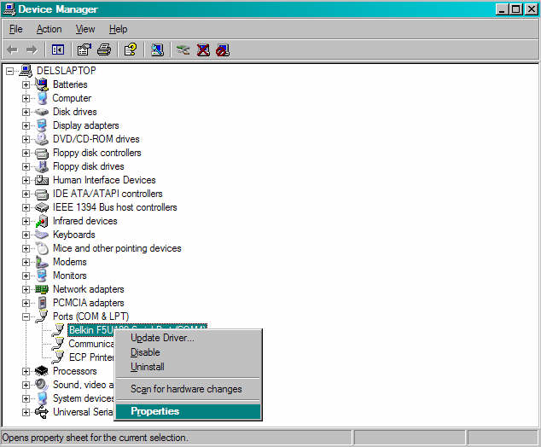Click the Show/Hide Console Tree toolbar icon

[58, 49]
